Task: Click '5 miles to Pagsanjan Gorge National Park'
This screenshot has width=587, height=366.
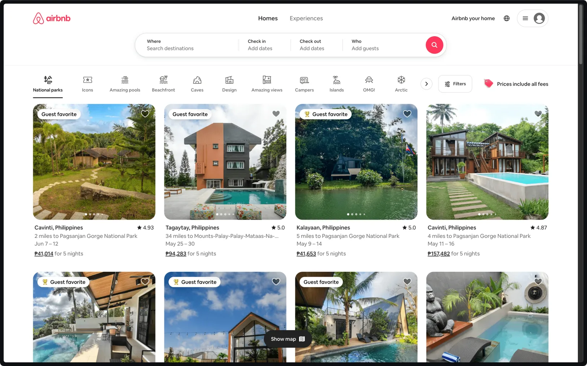Action: click(x=348, y=236)
